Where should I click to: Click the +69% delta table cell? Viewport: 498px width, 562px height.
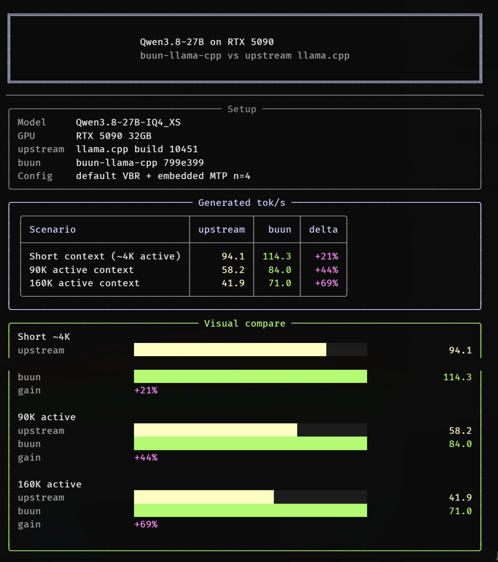[x=326, y=283]
